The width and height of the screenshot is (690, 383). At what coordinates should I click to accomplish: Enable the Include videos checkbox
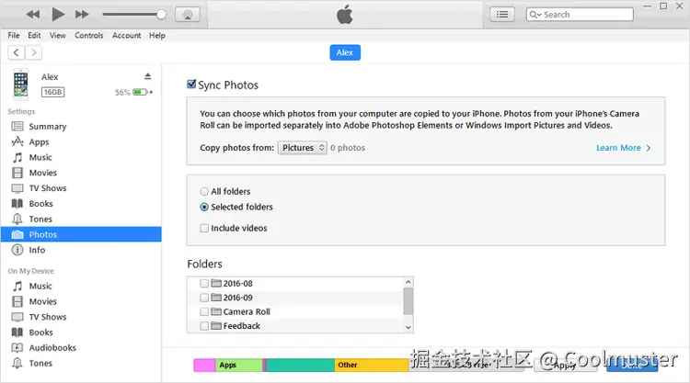click(204, 228)
